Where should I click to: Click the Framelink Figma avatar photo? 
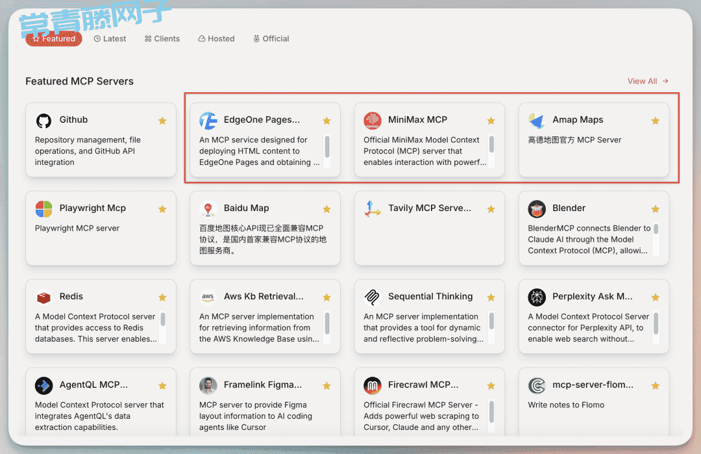[208, 386]
